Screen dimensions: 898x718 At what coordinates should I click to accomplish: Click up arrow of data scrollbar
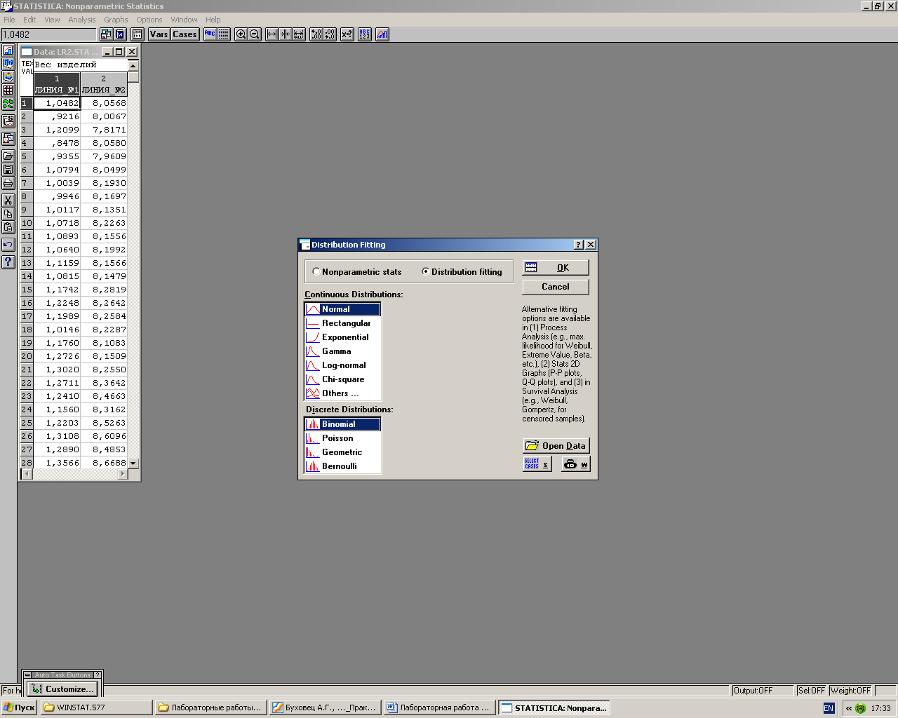[x=133, y=65]
